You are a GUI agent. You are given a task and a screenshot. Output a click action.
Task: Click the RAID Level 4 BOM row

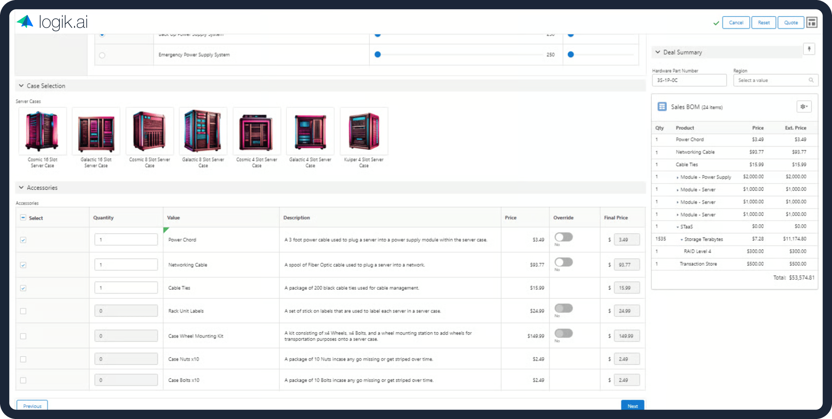pos(734,252)
